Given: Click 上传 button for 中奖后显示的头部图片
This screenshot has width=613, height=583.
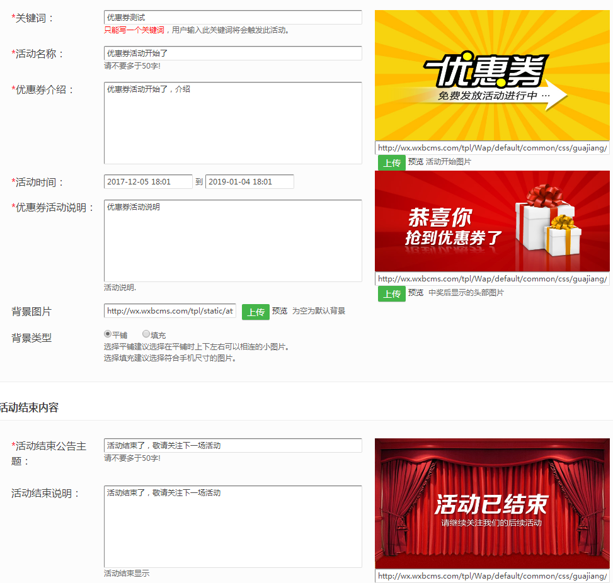Looking at the screenshot, I should pos(392,294).
